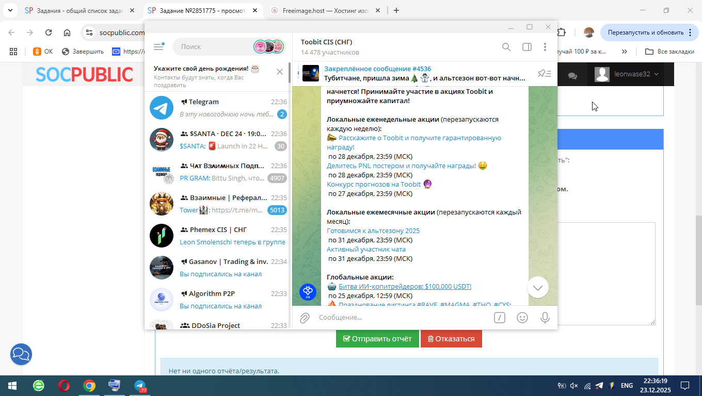Open Завершить bookmark
Screen dimensions: 702x396
coord(83,52)
